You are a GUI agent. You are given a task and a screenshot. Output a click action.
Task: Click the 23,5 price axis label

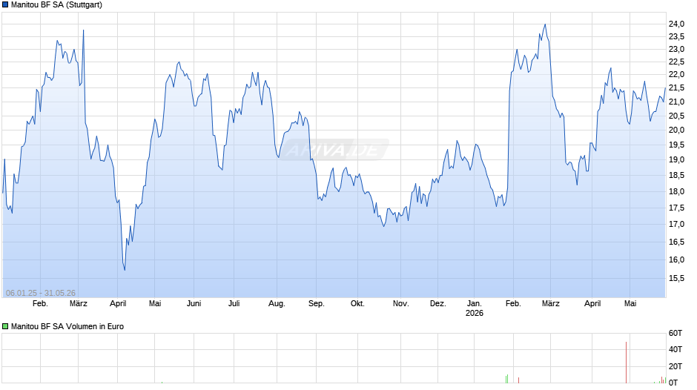coord(676,36)
